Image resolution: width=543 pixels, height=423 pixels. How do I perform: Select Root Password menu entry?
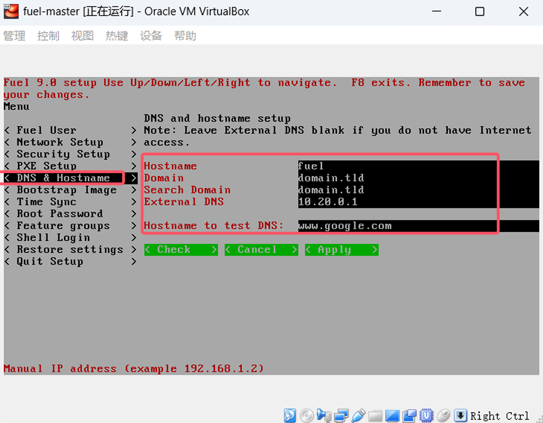(71, 213)
